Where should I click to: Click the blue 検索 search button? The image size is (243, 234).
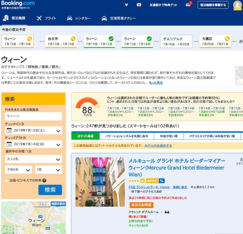[x=50, y=190]
